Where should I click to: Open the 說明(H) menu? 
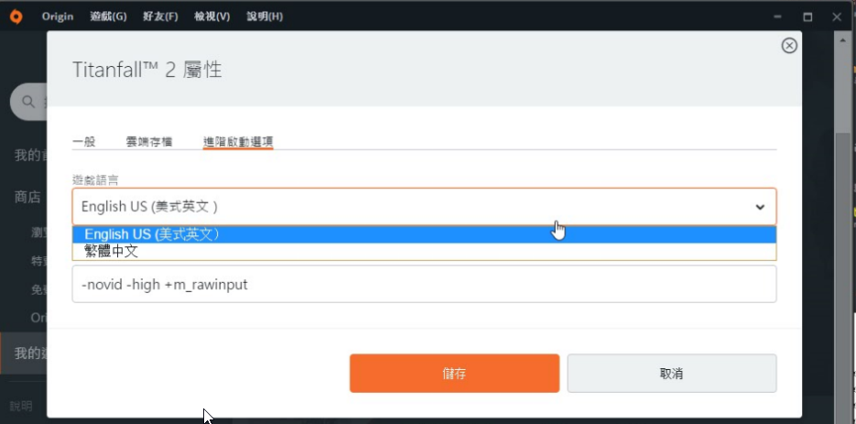pos(265,16)
